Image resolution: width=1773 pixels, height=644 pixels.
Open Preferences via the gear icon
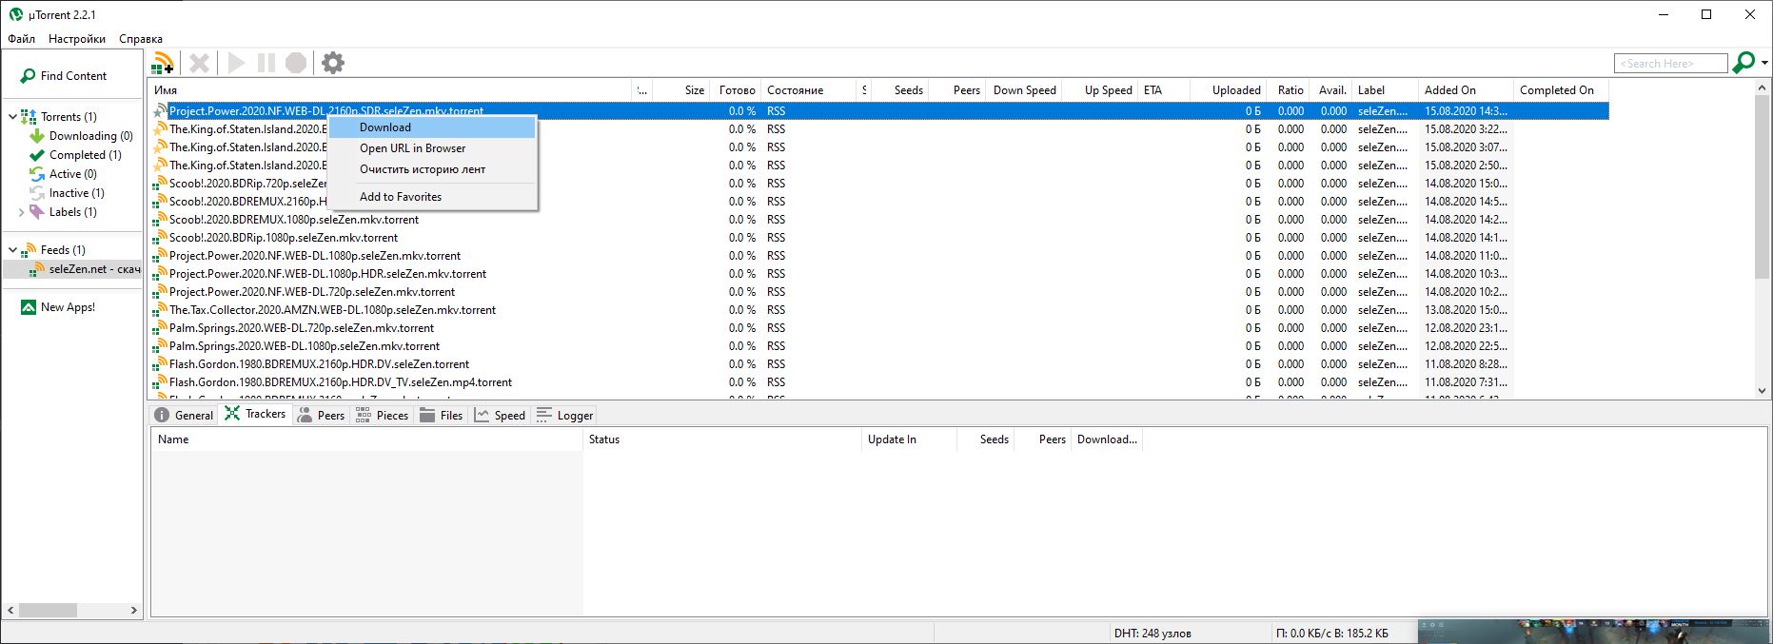pyautogui.click(x=332, y=64)
